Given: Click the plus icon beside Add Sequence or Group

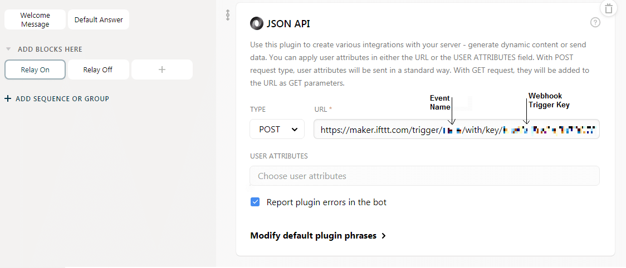Looking at the screenshot, I should coord(8,99).
